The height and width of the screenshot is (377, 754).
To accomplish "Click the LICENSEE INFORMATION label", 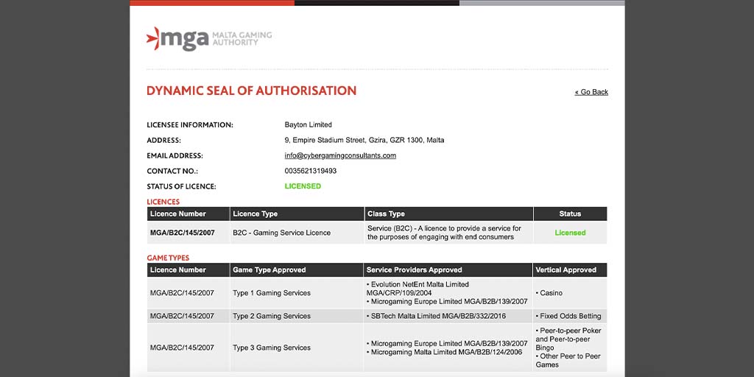I will point(190,124).
